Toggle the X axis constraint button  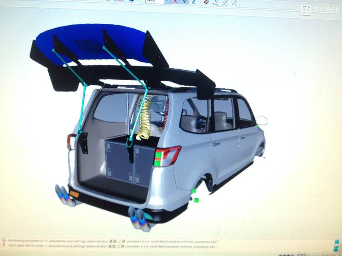click(175, 1)
